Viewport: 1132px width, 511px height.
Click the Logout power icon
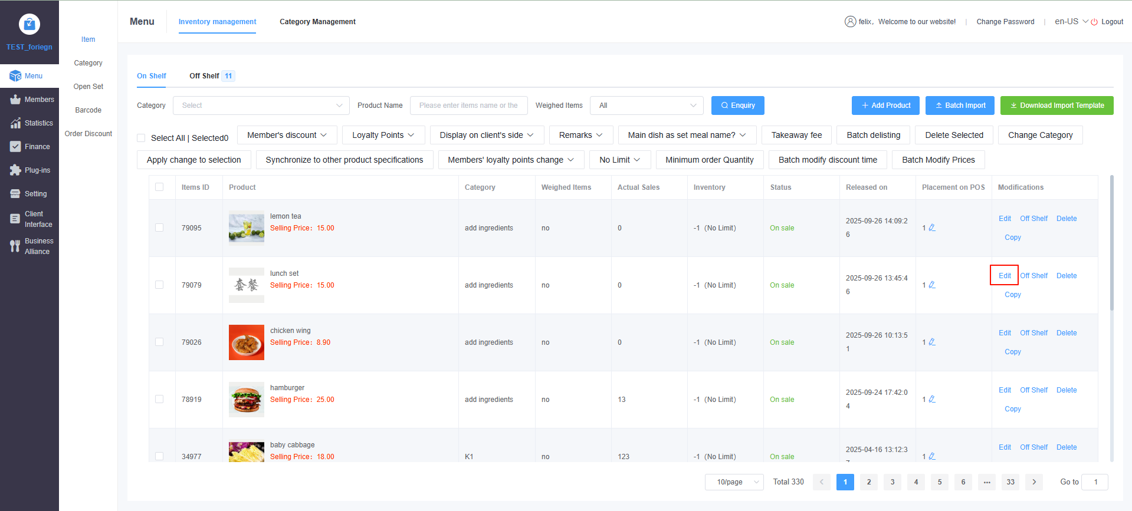click(x=1094, y=22)
